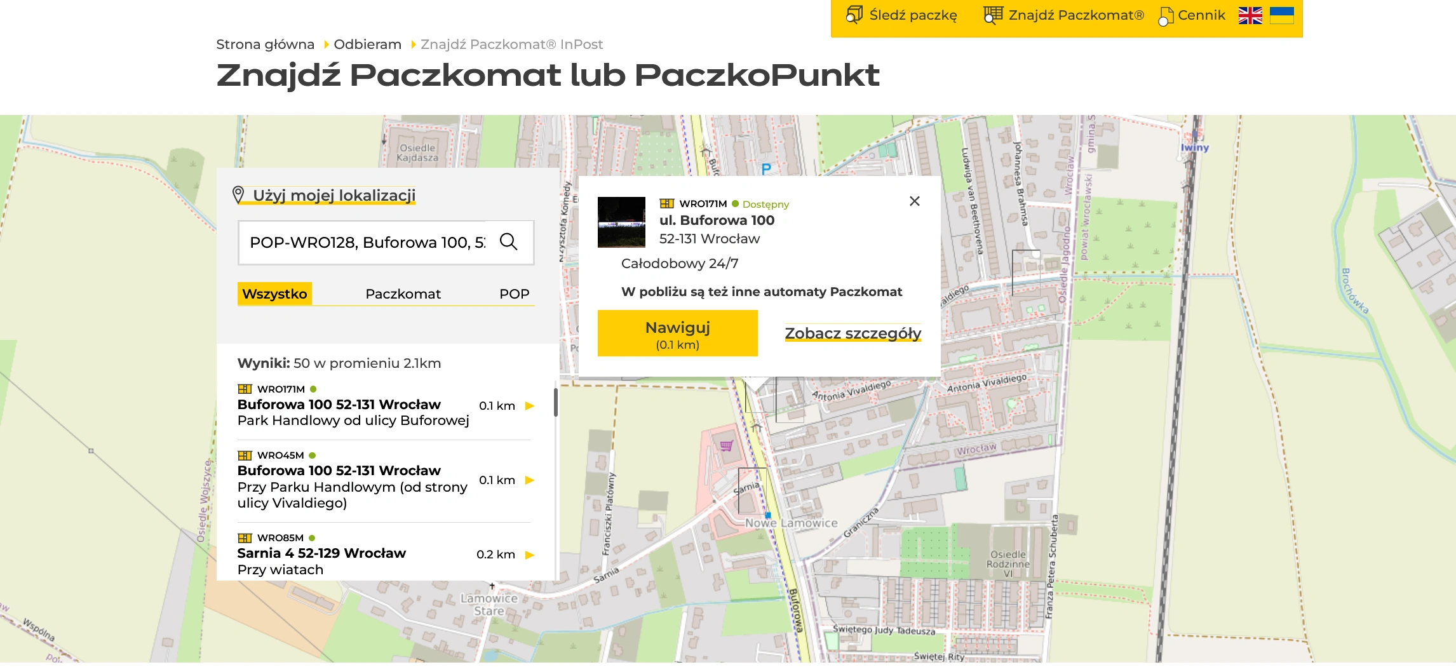
Task: Close the WRO171M popup with X
Action: point(915,201)
